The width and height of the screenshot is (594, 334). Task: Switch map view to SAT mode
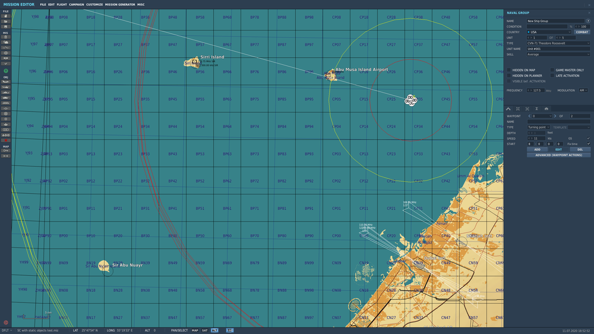coord(204,330)
